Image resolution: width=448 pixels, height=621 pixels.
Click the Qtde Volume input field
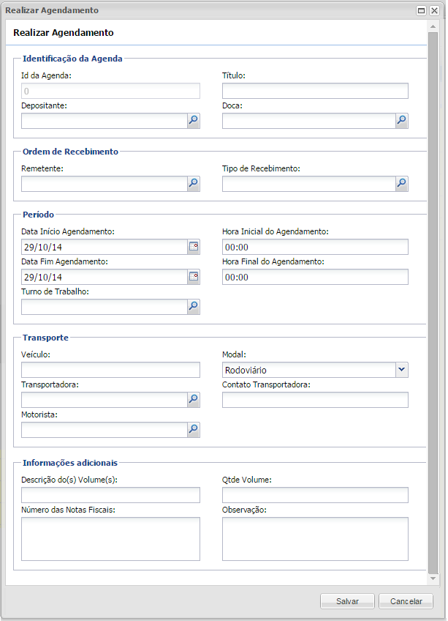(x=315, y=496)
